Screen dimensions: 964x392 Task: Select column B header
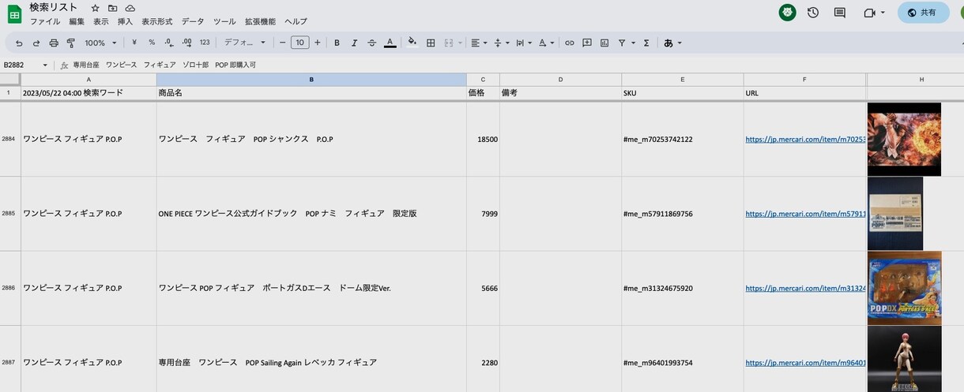click(311, 80)
